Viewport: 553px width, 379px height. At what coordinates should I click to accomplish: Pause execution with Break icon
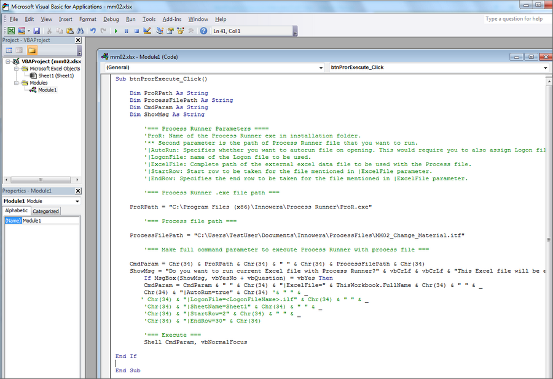tap(125, 31)
